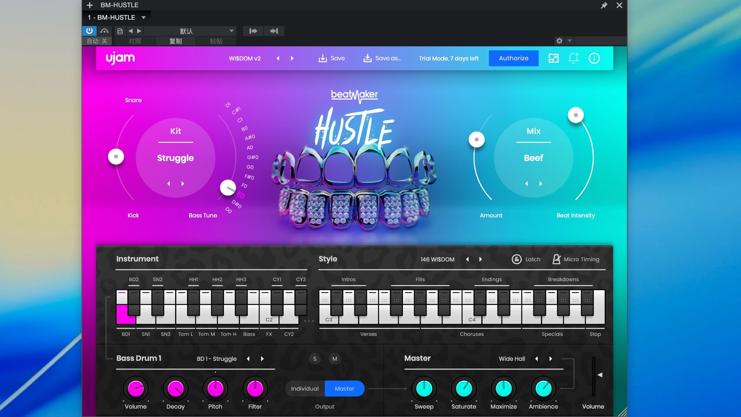The height and width of the screenshot is (417, 741).
Task: Click the 对照 compare button
Action: click(135, 41)
